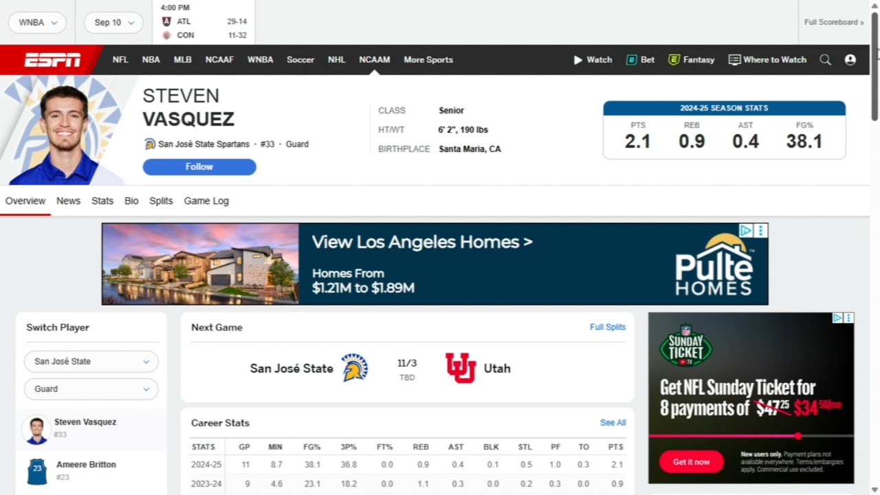Select the Watch play icon

point(577,60)
